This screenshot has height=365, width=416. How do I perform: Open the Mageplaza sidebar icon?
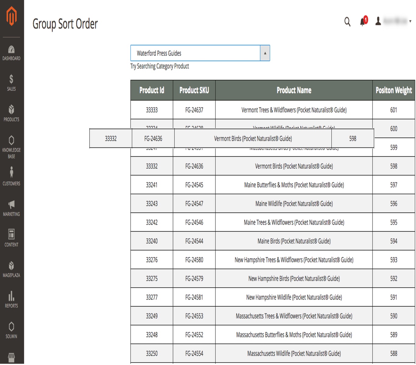tap(12, 269)
